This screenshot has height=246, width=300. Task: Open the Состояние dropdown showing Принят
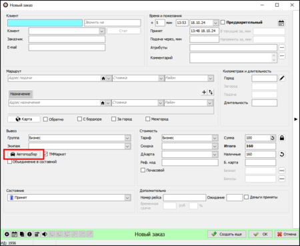[x=127, y=197]
